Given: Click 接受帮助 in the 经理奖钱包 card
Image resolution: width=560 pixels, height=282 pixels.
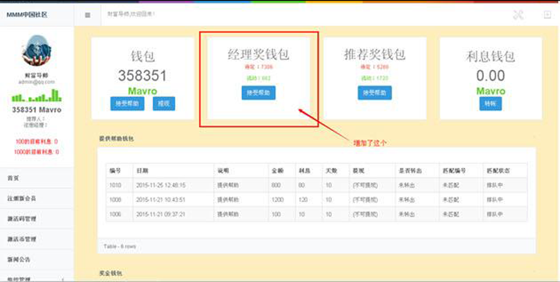Looking at the screenshot, I should coord(259,93).
